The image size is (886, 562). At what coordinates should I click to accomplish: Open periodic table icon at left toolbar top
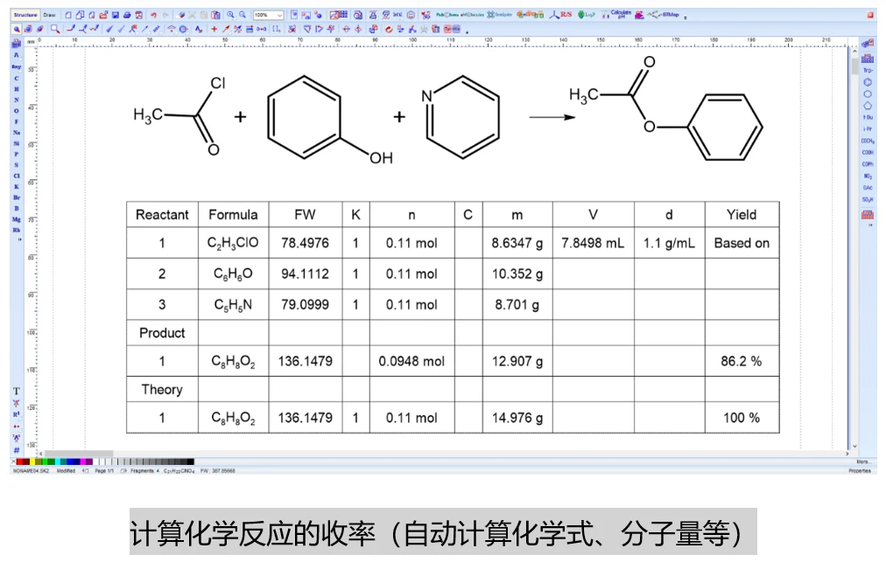[x=17, y=44]
